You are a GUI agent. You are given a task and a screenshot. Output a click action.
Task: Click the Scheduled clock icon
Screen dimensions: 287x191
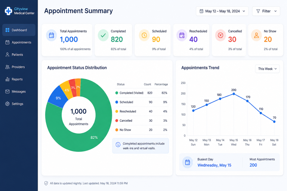coord(144,35)
